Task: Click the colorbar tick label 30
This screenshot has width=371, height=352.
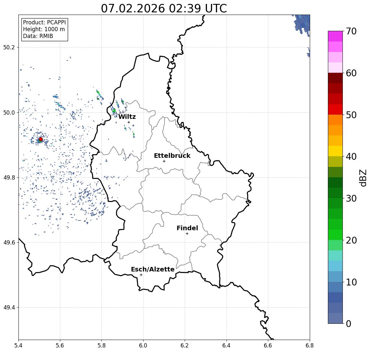Action: pos(351,198)
